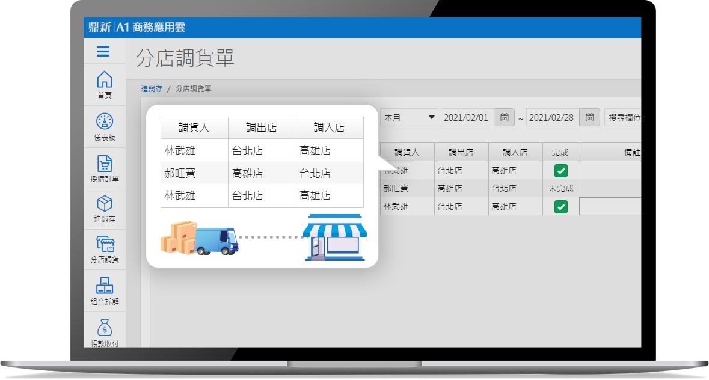Image resolution: width=709 pixels, height=380 pixels.
Task: Open the 採購訂單 purchase order icon
Action: [105, 164]
